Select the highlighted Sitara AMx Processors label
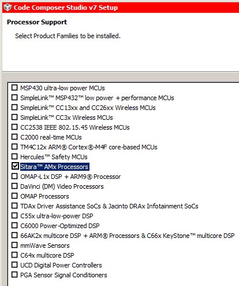Viewport: 239px width, 286px height. 54,167
